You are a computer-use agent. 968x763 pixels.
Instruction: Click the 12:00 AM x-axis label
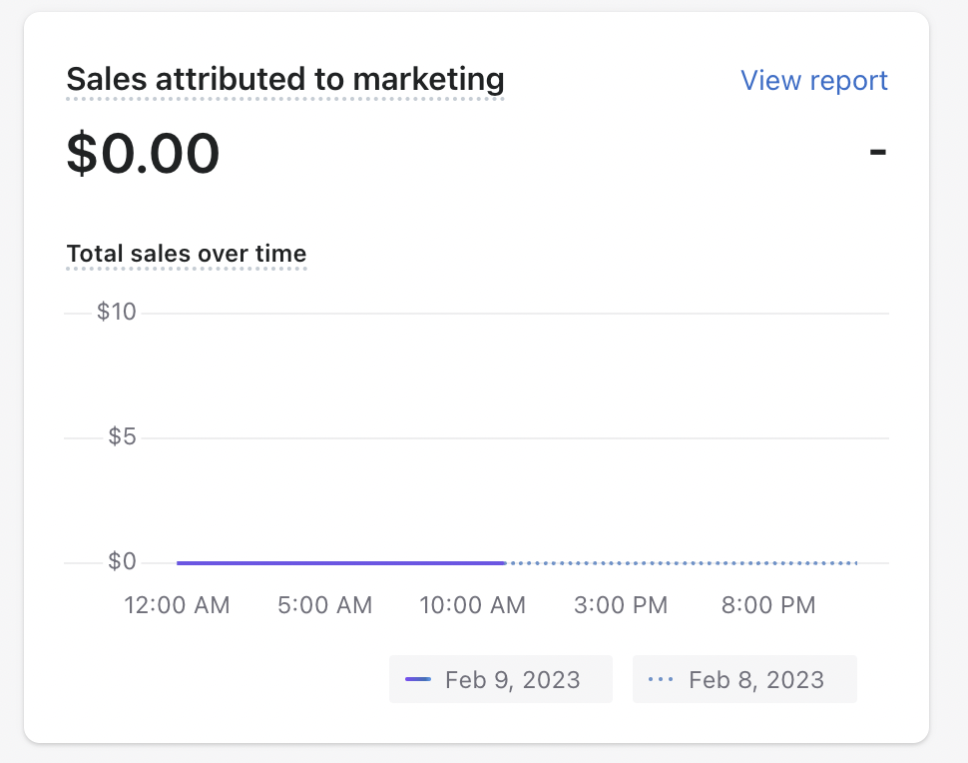[x=177, y=605]
